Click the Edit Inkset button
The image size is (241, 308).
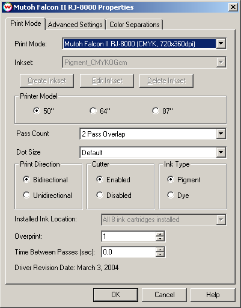point(107,81)
